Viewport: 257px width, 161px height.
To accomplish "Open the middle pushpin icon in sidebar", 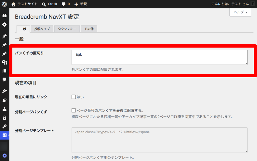I will click(x=5, y=45).
